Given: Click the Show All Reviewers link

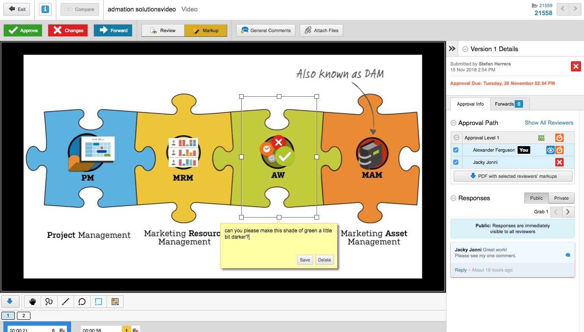Looking at the screenshot, I should [549, 123].
